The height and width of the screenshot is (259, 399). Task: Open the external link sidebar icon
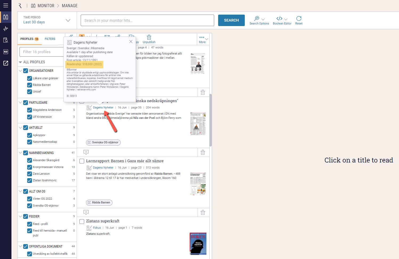(6, 63)
